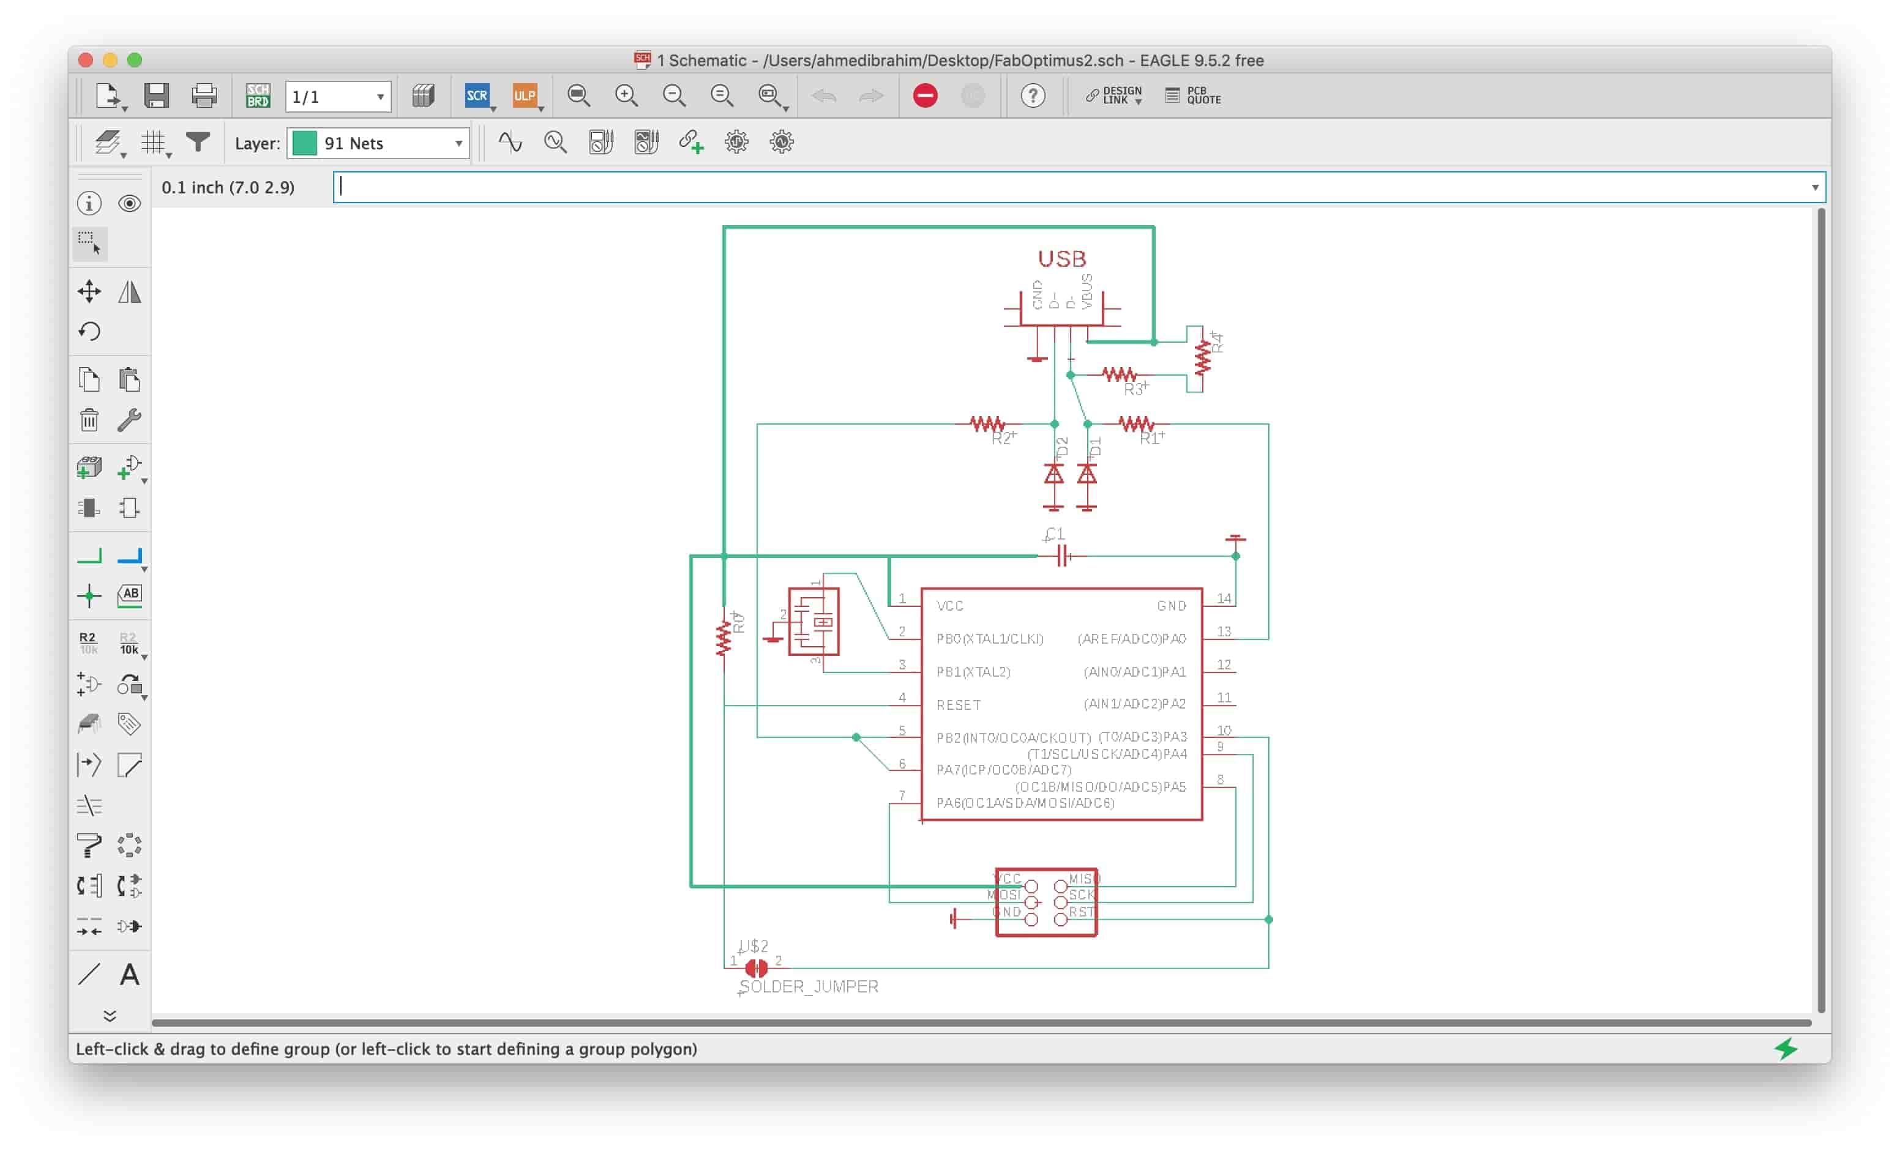Screen dimensions: 1900x1154
Task: Click the USB component label
Action: click(x=1062, y=258)
